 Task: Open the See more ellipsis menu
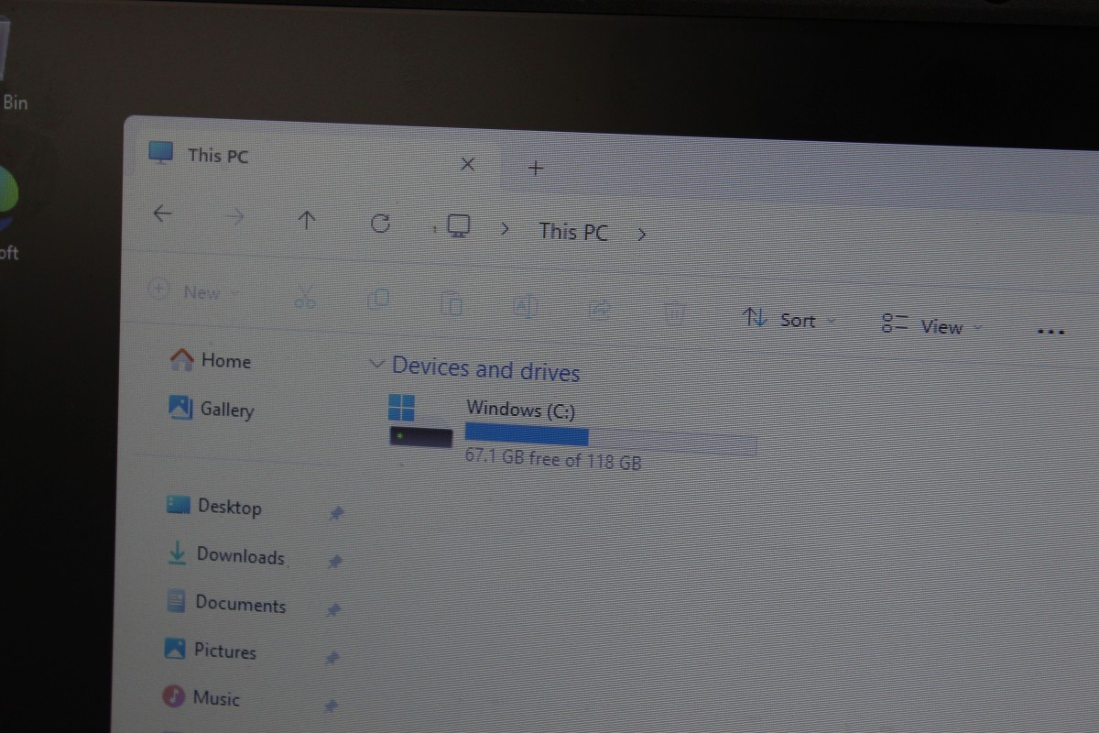pyautogui.click(x=1050, y=332)
